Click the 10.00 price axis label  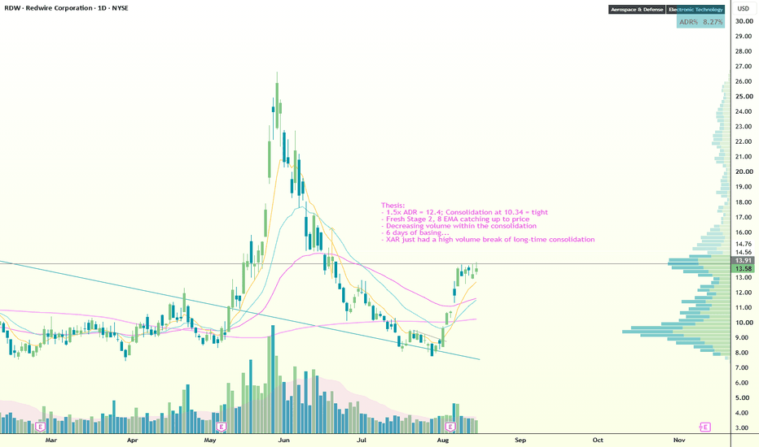point(744,323)
